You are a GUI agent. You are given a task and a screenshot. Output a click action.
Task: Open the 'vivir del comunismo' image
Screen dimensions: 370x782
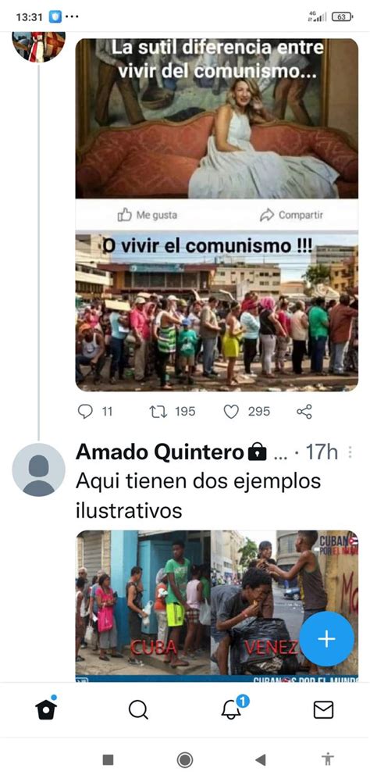pos(217,118)
